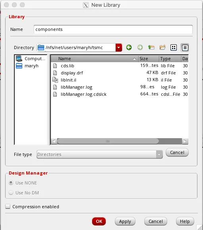
Task: Sort the list by Type column
Action: (170, 59)
